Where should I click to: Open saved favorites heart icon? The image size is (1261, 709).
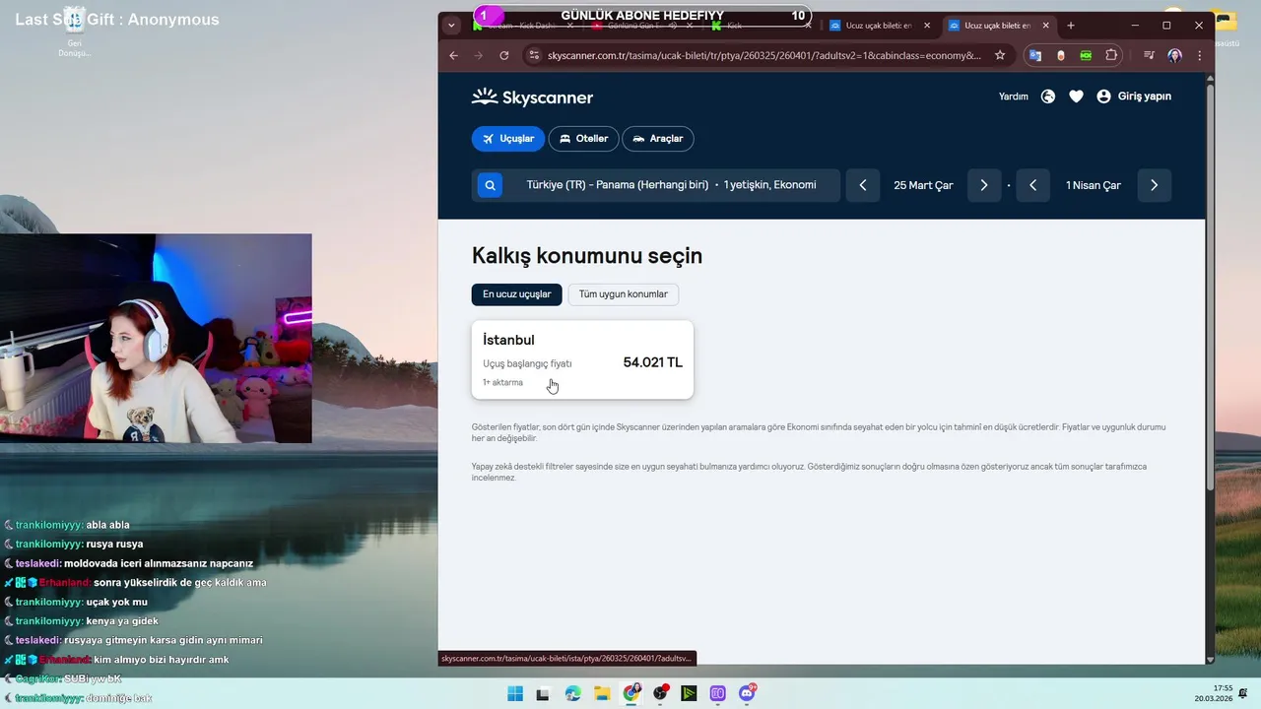click(1076, 97)
